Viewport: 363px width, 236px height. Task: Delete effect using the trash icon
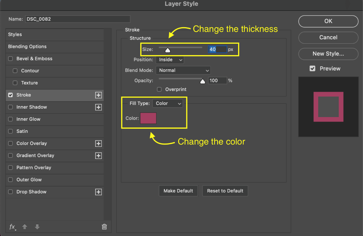point(104,226)
